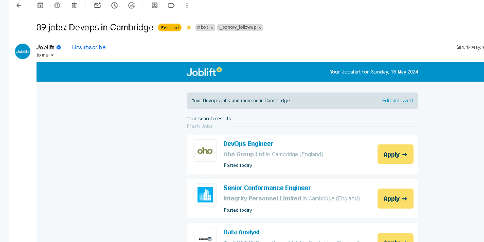Click the '89 jobs: Devops in Cambridge' subject

pyautogui.click(x=95, y=27)
